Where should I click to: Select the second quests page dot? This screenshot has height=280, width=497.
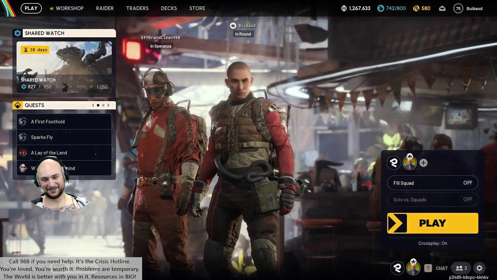103,105
